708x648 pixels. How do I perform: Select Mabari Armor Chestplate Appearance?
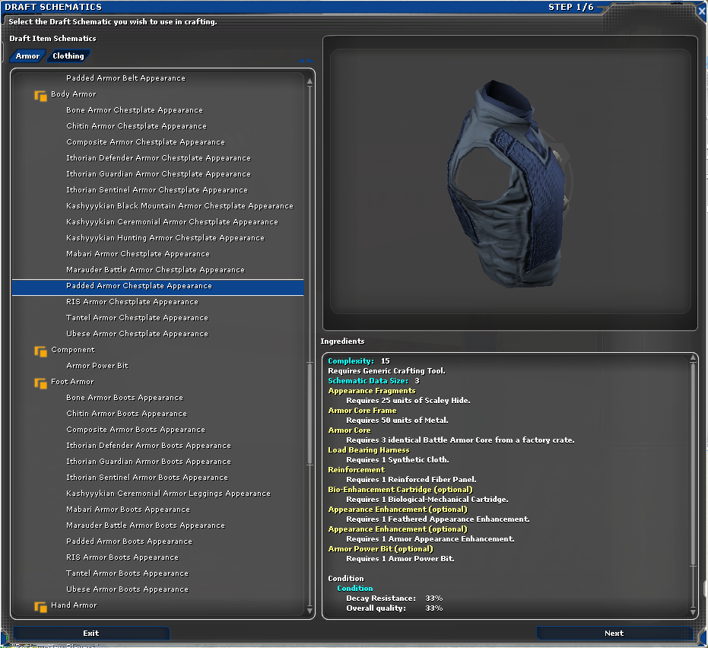138,254
